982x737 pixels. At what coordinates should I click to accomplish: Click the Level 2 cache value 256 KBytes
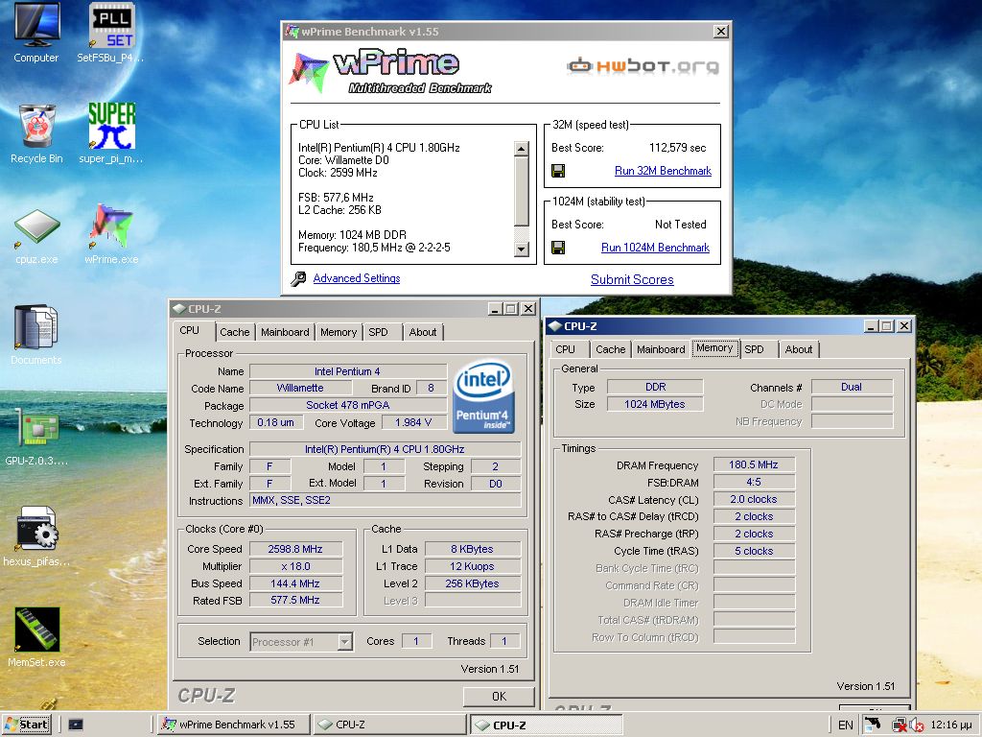click(x=472, y=583)
